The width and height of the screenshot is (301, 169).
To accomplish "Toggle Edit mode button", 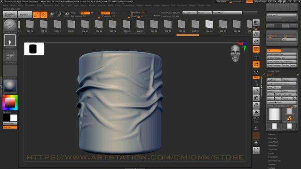I will pos(36,15).
